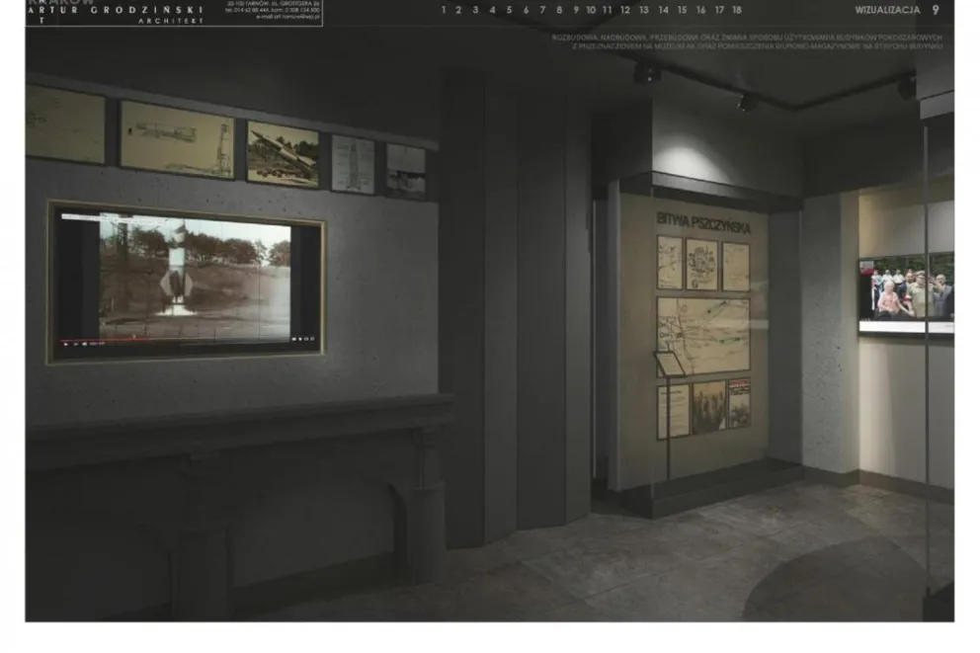Click the wall screen showing a group of people
Screen dimensions: 980x653
(906, 293)
